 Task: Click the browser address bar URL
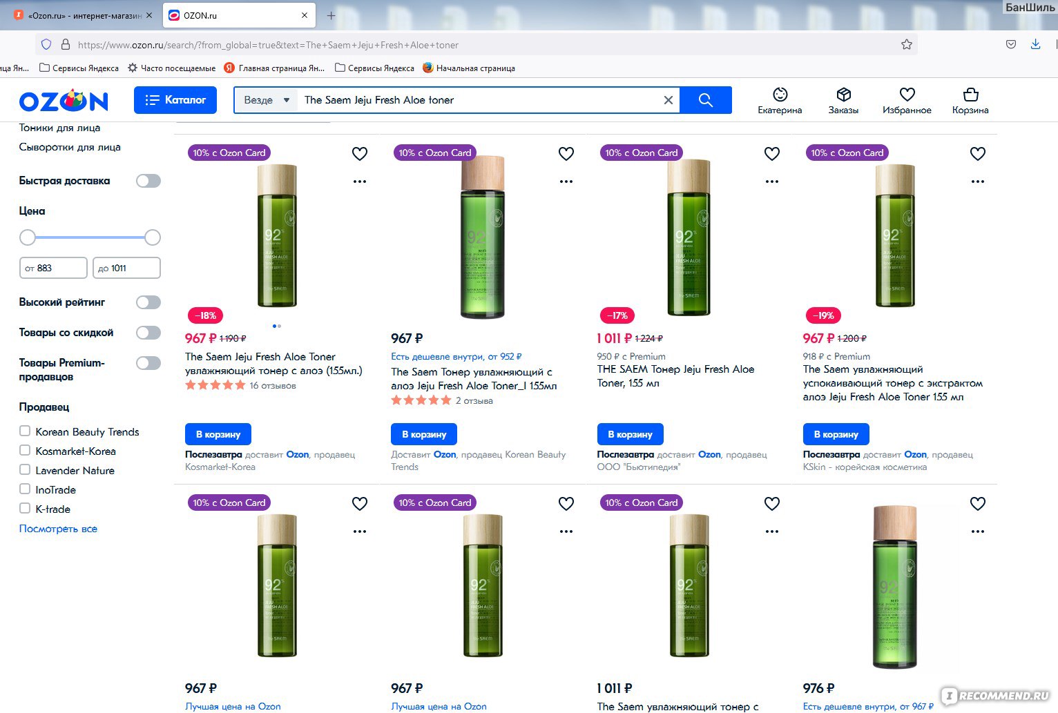pos(268,45)
